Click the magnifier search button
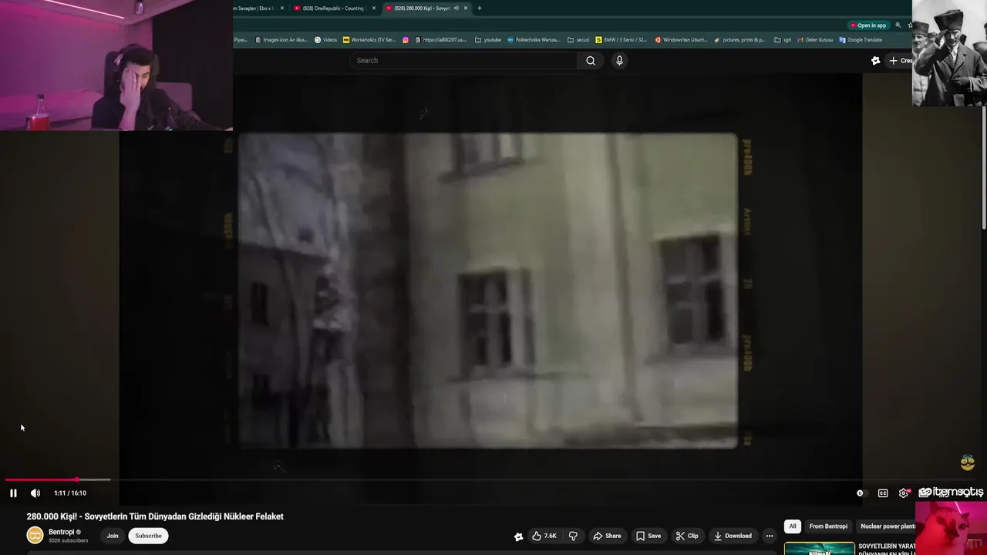Image resolution: width=987 pixels, height=555 pixels. [591, 61]
